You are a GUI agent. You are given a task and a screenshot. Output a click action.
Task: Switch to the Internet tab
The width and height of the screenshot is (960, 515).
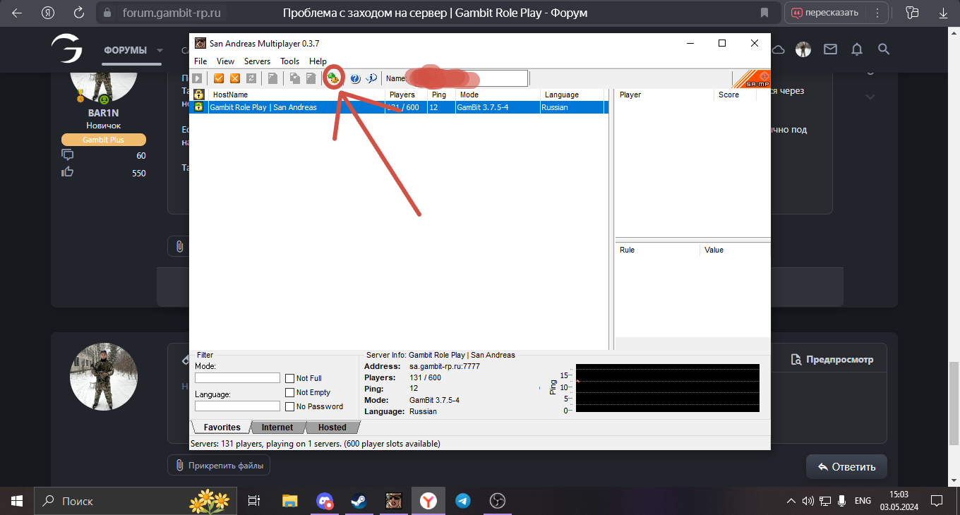pyautogui.click(x=277, y=428)
